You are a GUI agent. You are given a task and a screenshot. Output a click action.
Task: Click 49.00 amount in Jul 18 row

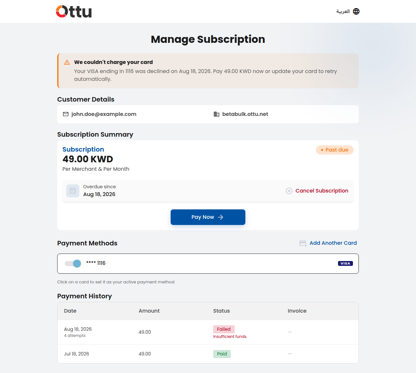(145, 354)
